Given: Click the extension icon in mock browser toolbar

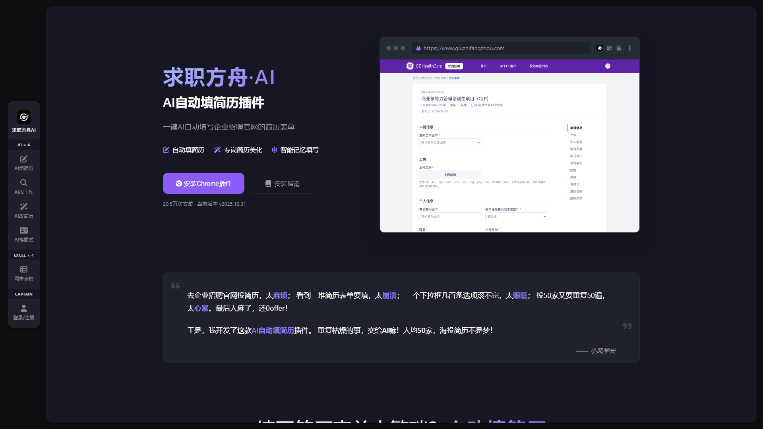Looking at the screenshot, I should tap(600, 48).
